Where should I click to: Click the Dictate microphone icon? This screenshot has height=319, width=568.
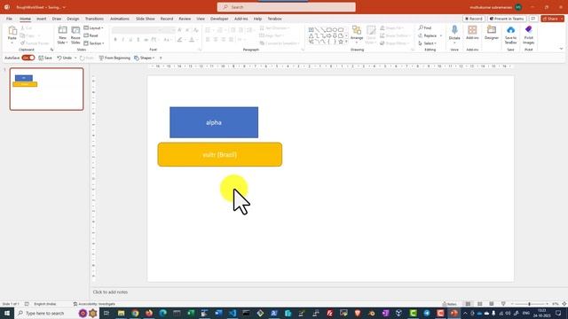click(454, 30)
